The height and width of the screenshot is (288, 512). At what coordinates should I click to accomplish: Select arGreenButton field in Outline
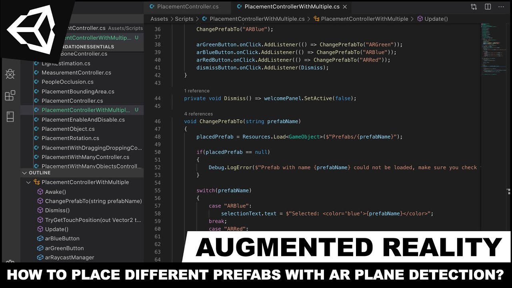64,248
